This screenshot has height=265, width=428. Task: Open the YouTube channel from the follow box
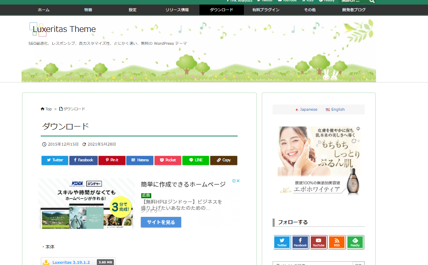click(x=319, y=242)
